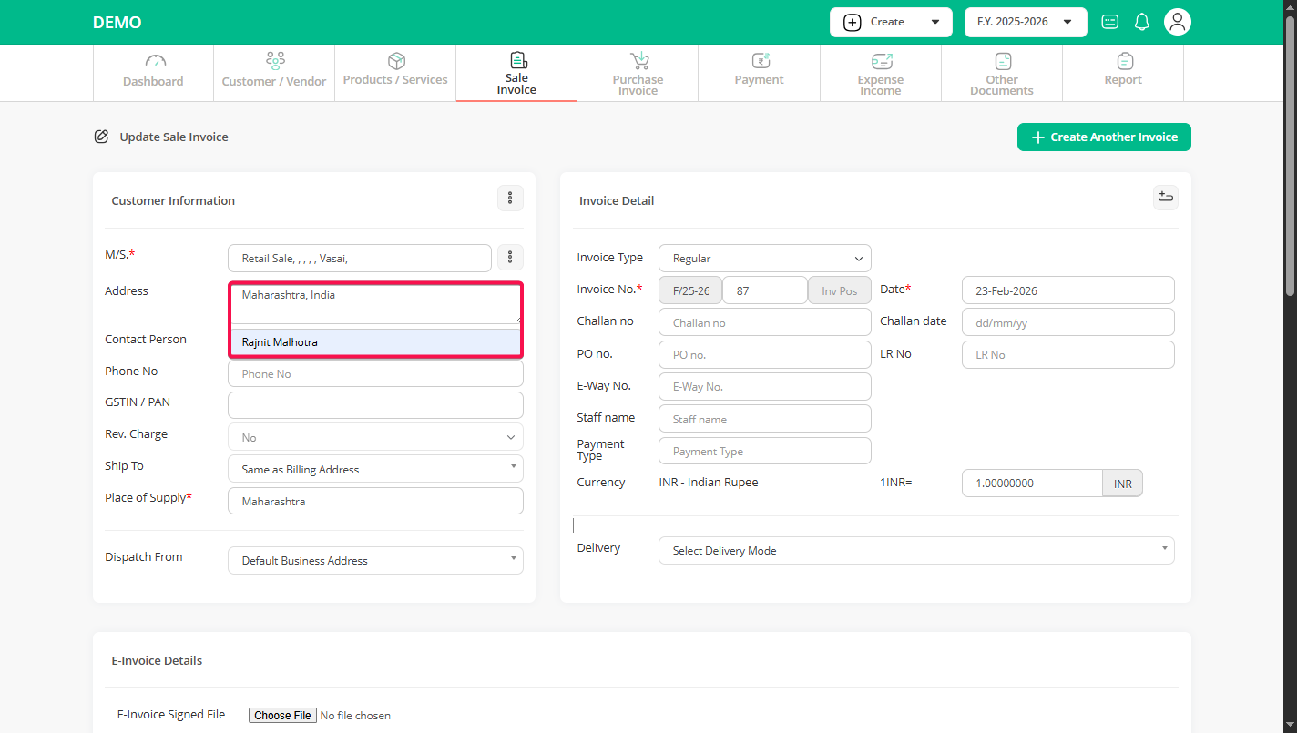Screen dimensions: 1297x733
Task: Expand the Ship To dropdown
Action: (375, 469)
